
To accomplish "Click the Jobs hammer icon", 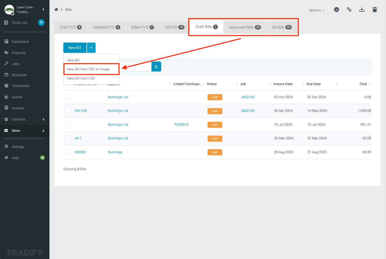I will tap(6, 64).
